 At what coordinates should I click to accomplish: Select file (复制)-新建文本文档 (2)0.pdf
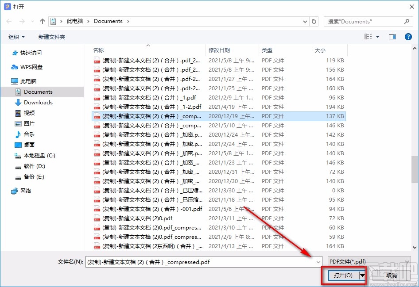tap(219, 218)
